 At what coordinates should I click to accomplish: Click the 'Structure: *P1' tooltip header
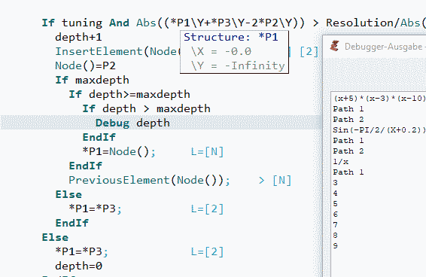(x=231, y=37)
